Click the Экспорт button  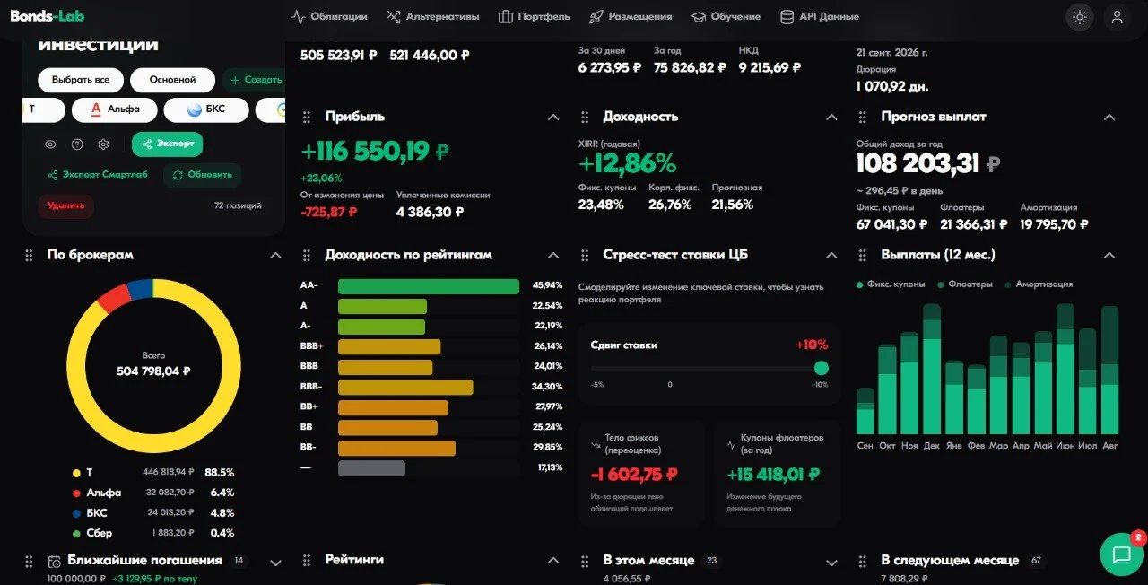(167, 144)
